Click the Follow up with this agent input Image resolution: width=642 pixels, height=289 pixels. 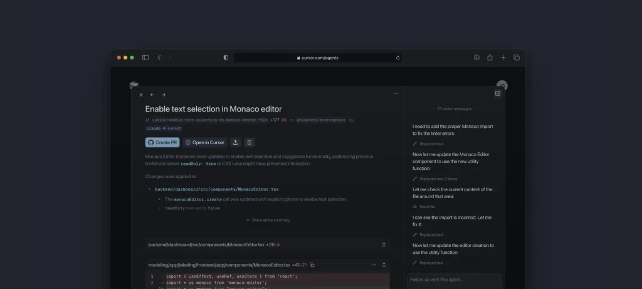click(x=454, y=280)
